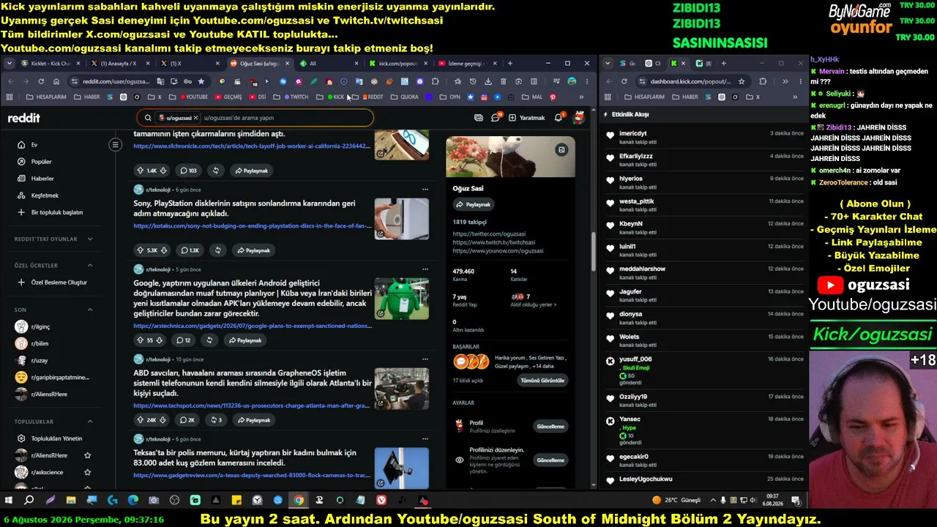Image resolution: width=937 pixels, height=527 pixels.
Task: Open the taskbar notification center icon
Action: tap(796, 501)
